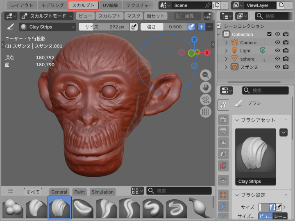Open properties editor type dropdown
This screenshot has width=295, height=221.
pos(227,90)
